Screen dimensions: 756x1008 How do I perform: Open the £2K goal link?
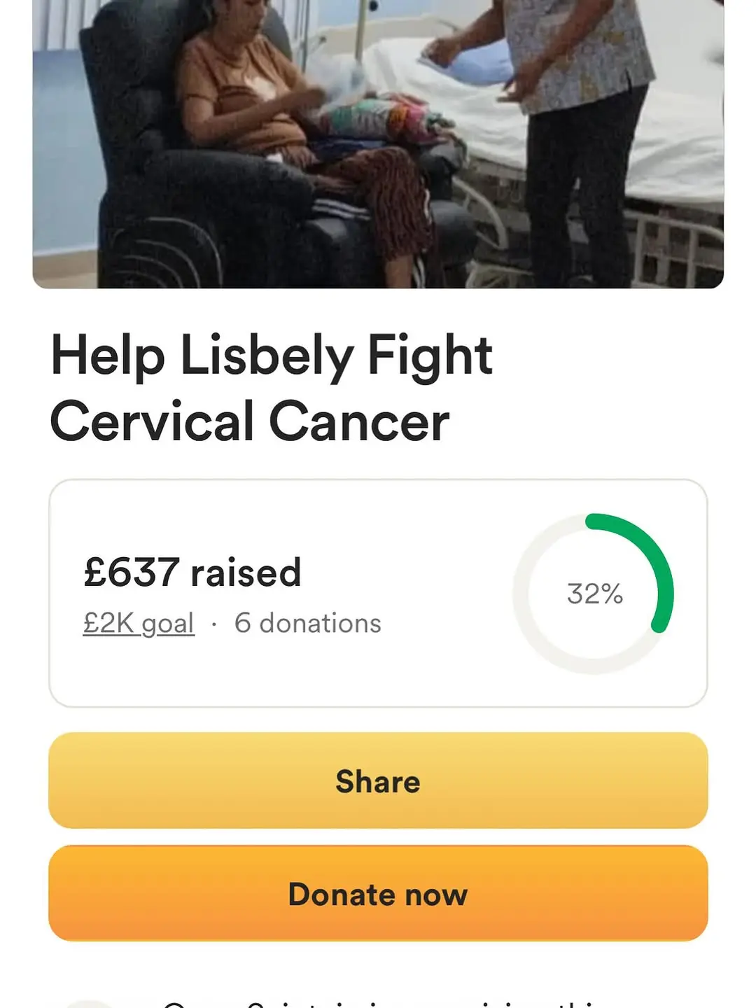coord(139,623)
